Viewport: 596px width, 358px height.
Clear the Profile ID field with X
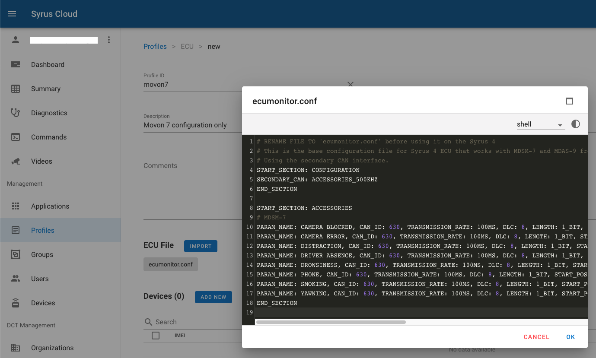[x=351, y=84]
